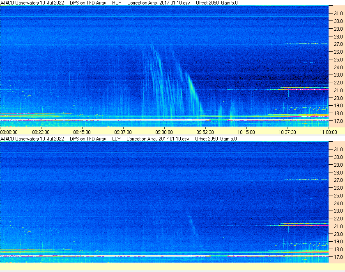This screenshot has width=345, height=272.
Task: Select the 21.0 frequency label on RCP plot
Action: pyautogui.click(x=338, y=90)
